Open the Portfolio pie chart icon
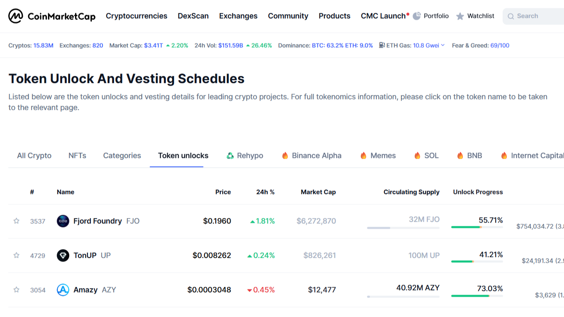 tap(417, 16)
